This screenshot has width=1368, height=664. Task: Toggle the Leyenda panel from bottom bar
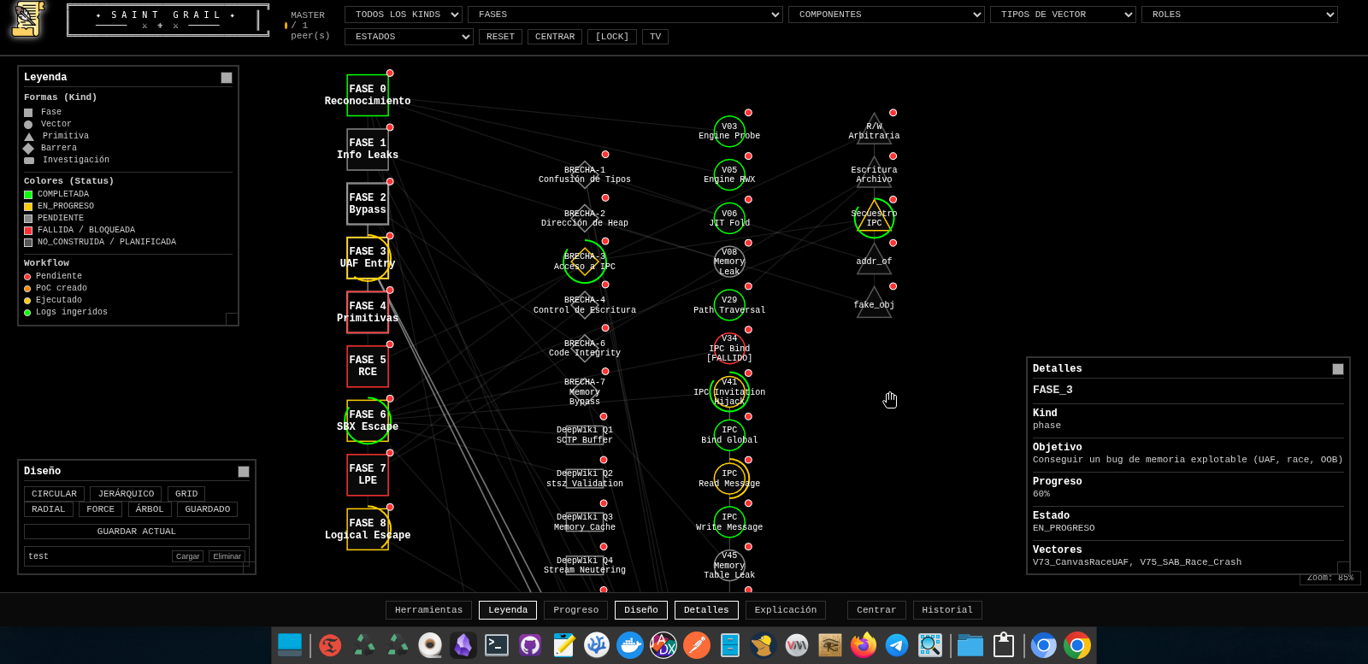coord(508,610)
